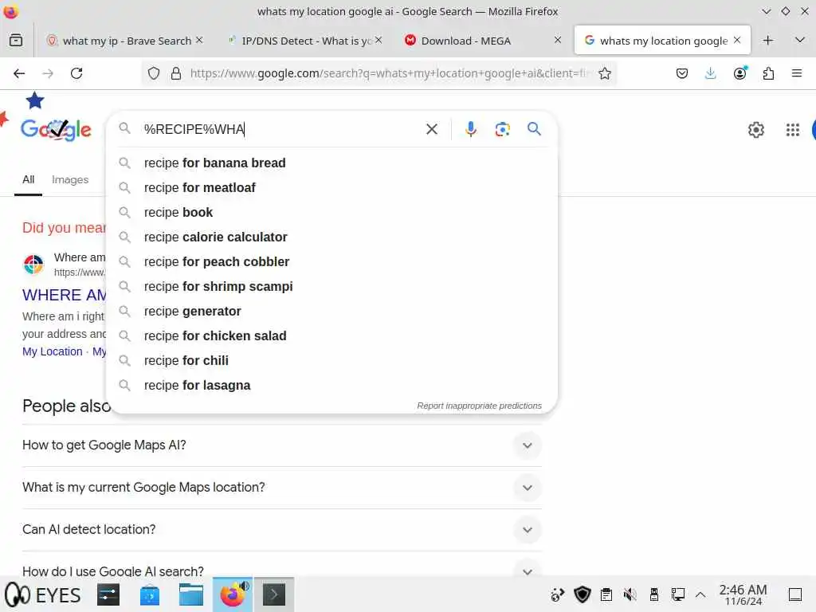Choose suggestion 'recipe calorie calculator'
The width and height of the screenshot is (816, 612).
coord(331,237)
